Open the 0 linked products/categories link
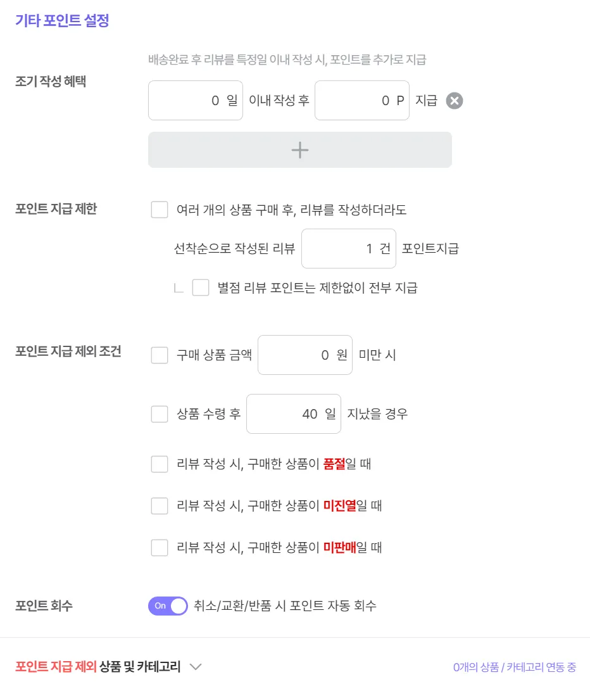590x689 pixels. pos(514,667)
